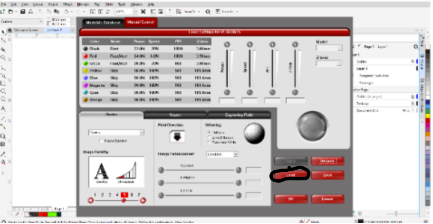433x224 pixels.
Task: Select the Magenta row in color table
Action: pyautogui.click(x=147, y=85)
